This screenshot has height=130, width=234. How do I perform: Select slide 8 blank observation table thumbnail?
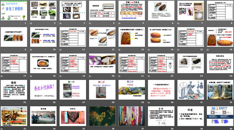coord(220,11)
